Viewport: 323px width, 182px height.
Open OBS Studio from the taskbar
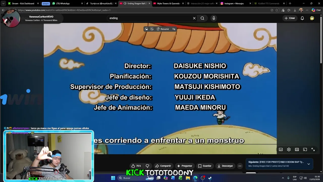[x=202, y=178]
